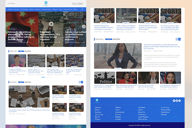The height and width of the screenshot is (128, 192).
Task: Open Science in the navigation bar
Action: tap(37, 9)
